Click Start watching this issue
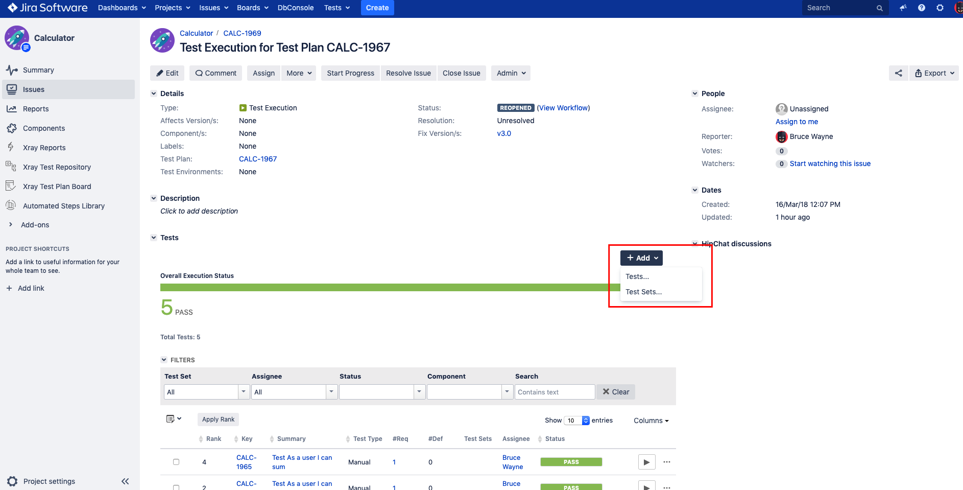963x490 pixels. (830, 164)
